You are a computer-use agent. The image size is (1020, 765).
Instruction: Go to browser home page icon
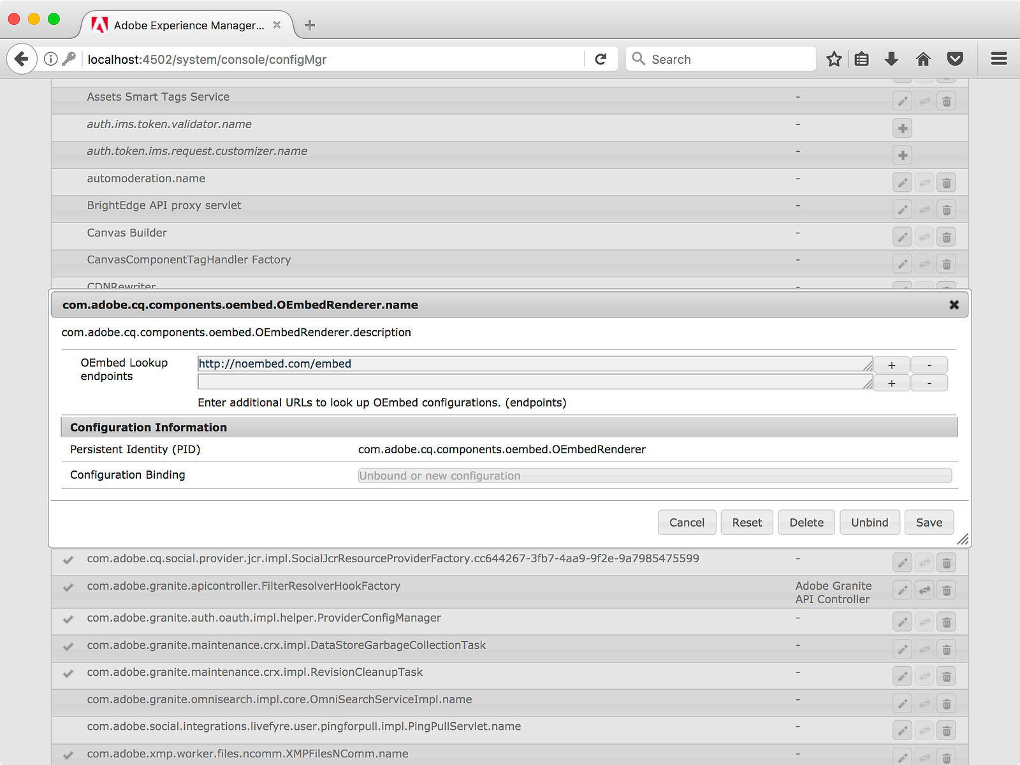pyautogui.click(x=923, y=59)
